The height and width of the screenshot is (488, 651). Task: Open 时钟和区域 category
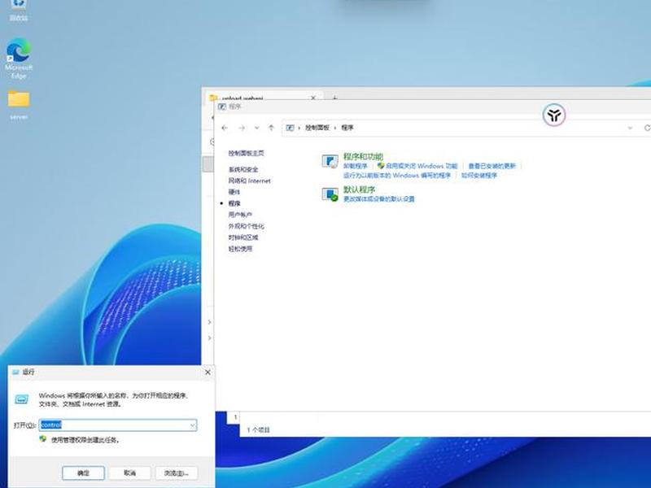coord(243,237)
